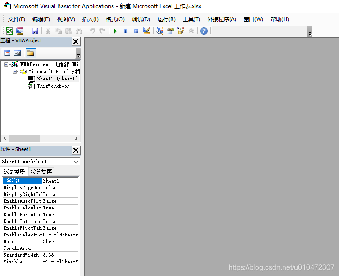Collapse Microsoft Excel 对象 folder node
Image resolution: width=339 pixels, height=276 pixels.
(14, 71)
